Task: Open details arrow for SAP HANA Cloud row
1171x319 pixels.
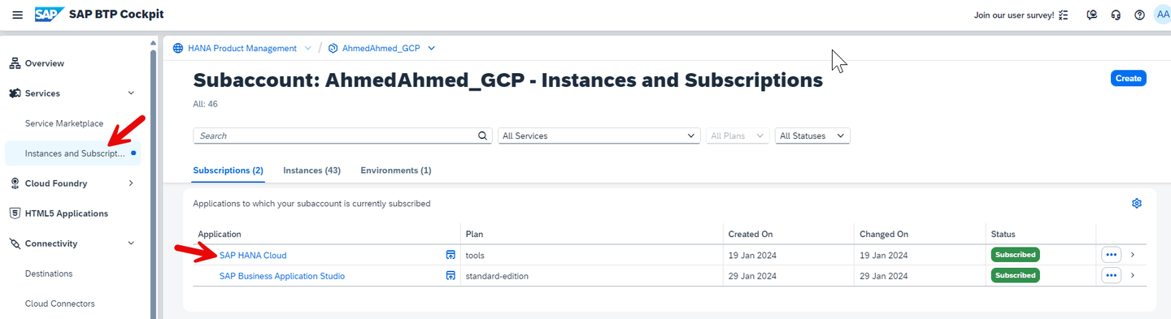Action: 1132,255
